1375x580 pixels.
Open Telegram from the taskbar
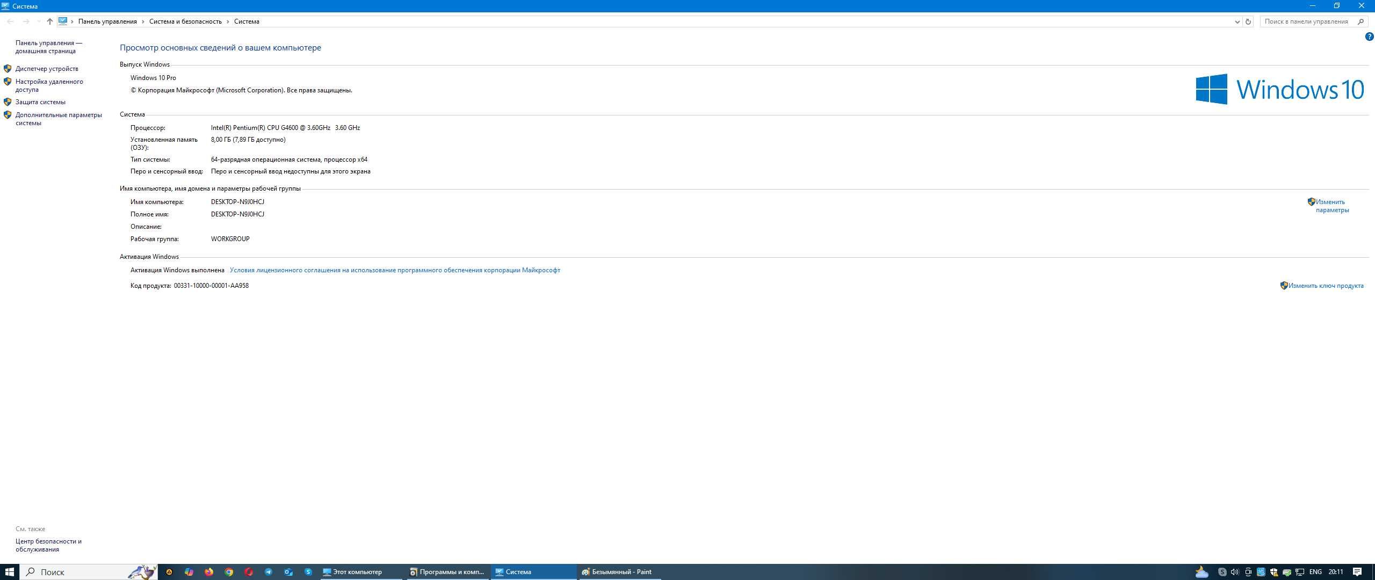[x=269, y=572]
